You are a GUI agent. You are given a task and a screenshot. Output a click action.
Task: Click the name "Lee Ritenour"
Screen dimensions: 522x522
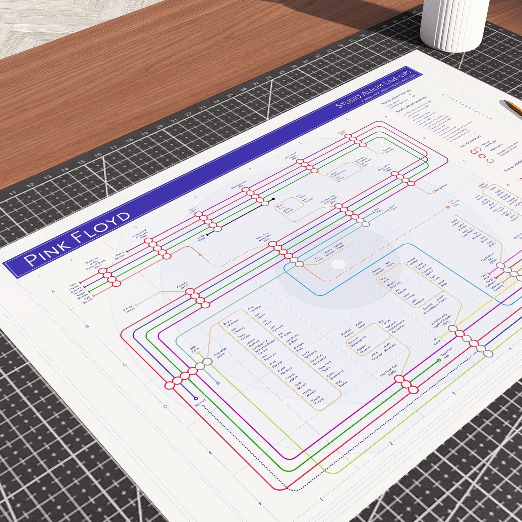[269, 356]
